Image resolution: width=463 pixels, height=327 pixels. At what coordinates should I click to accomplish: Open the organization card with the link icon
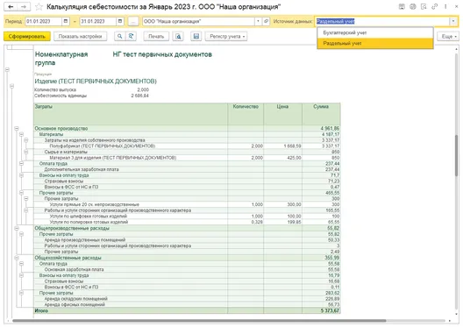(266, 21)
